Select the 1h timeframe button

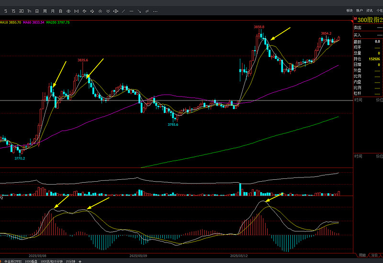29,11
